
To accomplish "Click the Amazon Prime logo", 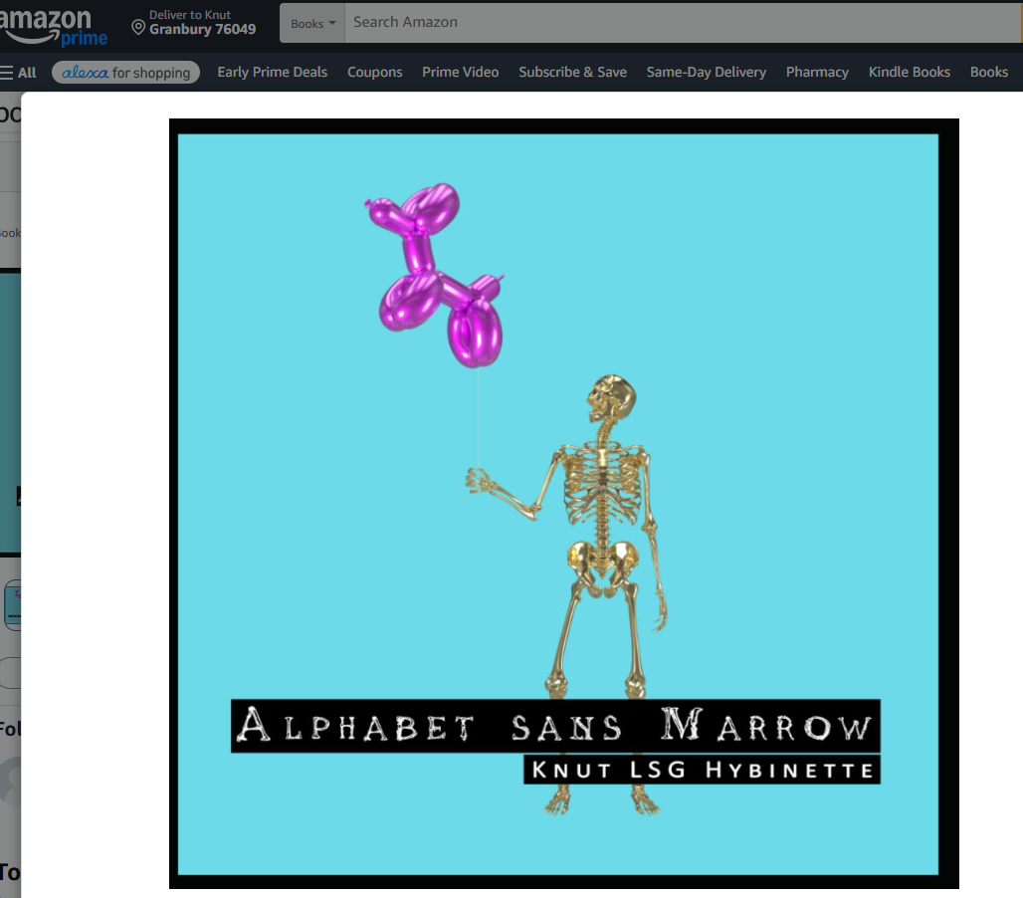I will click(x=52, y=26).
